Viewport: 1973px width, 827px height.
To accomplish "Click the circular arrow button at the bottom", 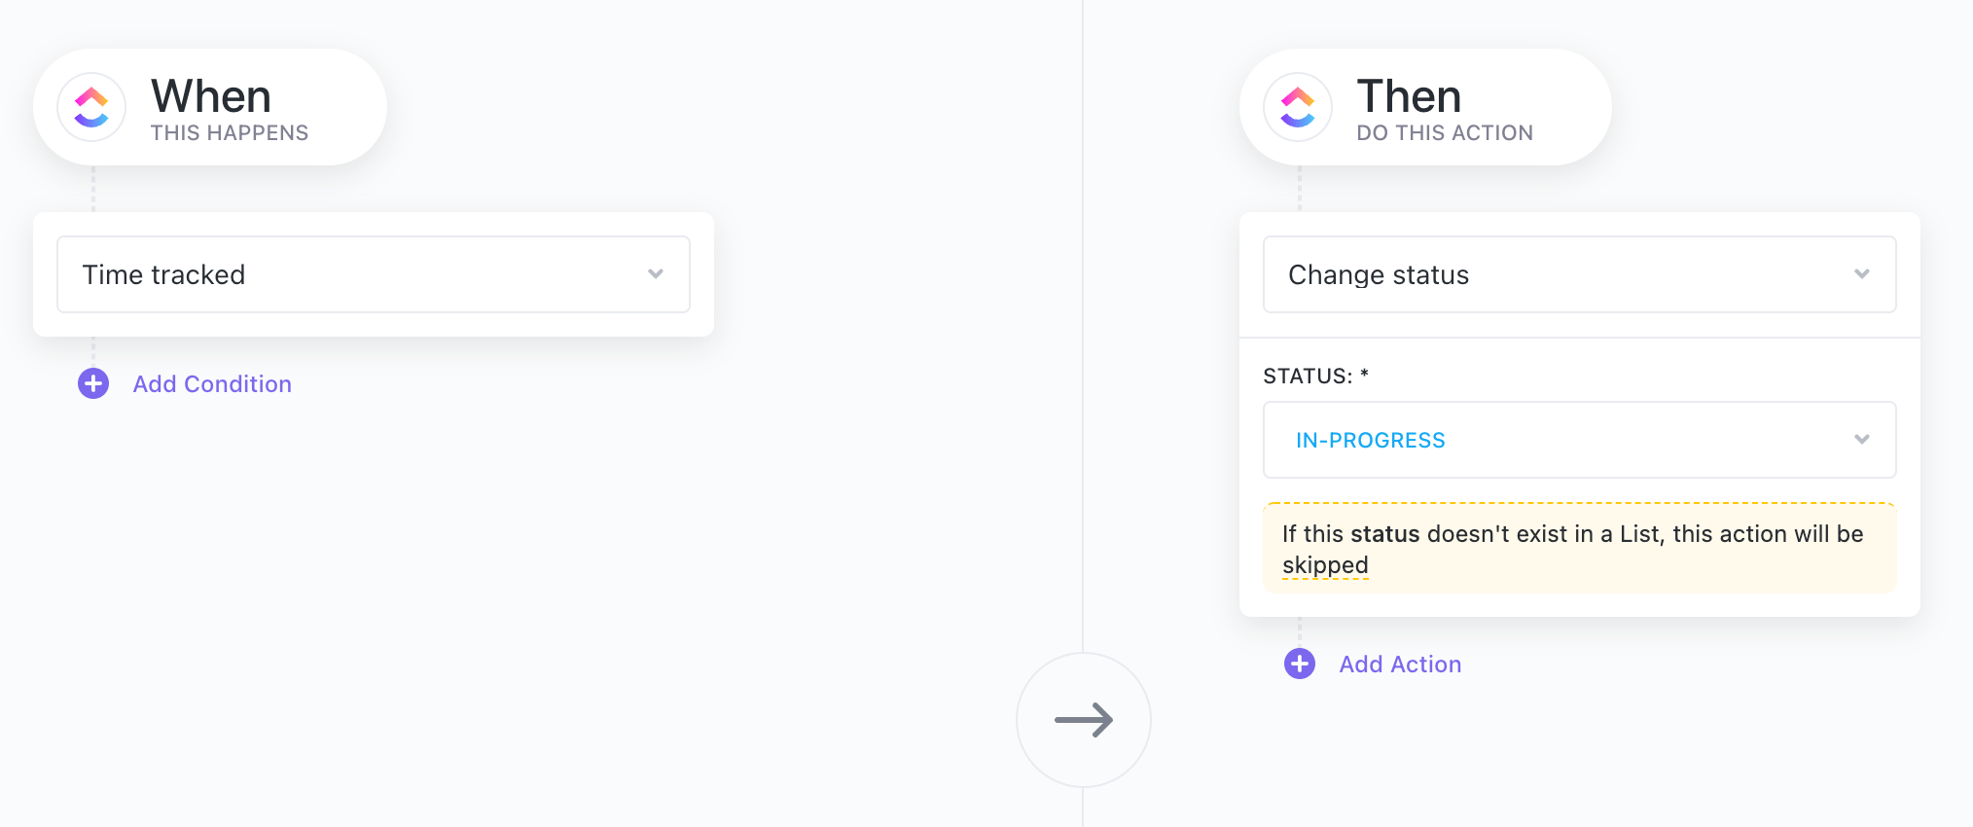I will [1083, 720].
